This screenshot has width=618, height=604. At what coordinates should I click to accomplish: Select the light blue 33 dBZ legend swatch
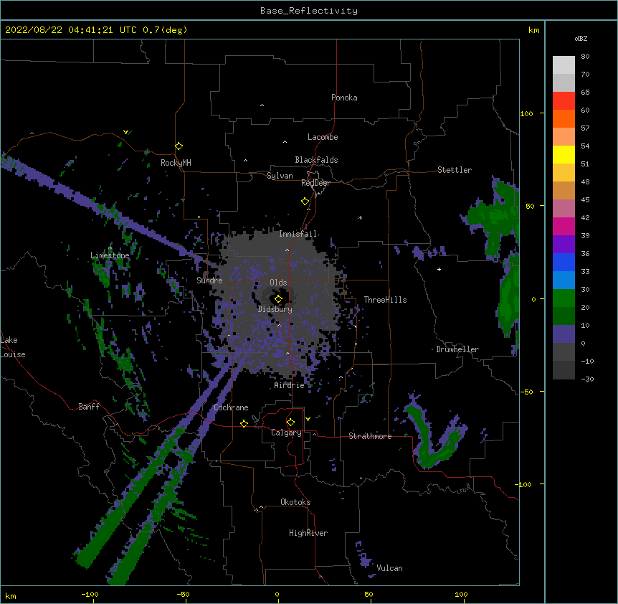(x=564, y=280)
